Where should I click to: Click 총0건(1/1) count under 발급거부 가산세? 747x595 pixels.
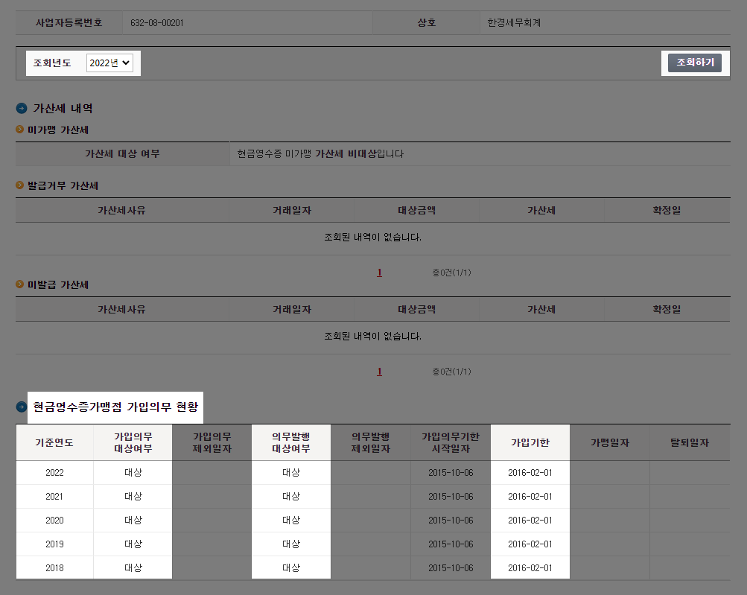click(x=451, y=273)
